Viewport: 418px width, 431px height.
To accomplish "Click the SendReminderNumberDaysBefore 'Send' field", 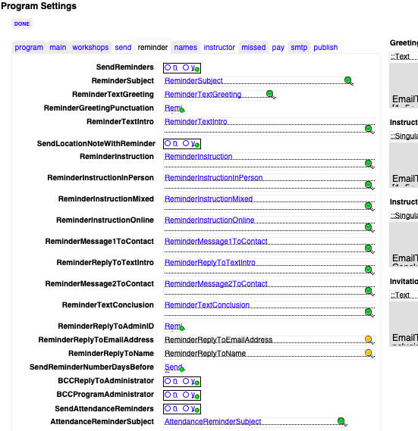I will pos(174,367).
